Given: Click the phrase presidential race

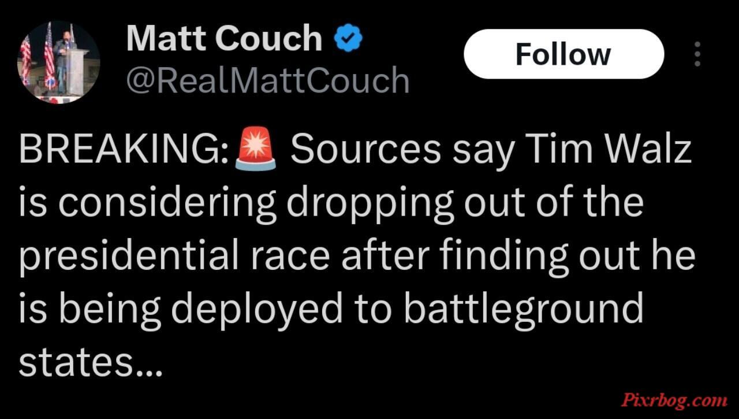Looking at the screenshot, I should (x=175, y=257).
